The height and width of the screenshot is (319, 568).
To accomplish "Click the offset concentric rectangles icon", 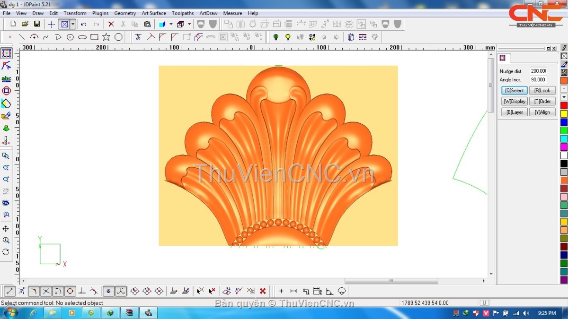I will coord(223,37).
